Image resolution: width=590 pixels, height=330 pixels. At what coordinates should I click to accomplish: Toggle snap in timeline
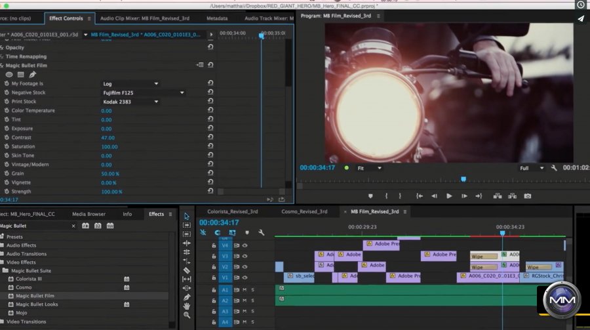pos(218,233)
